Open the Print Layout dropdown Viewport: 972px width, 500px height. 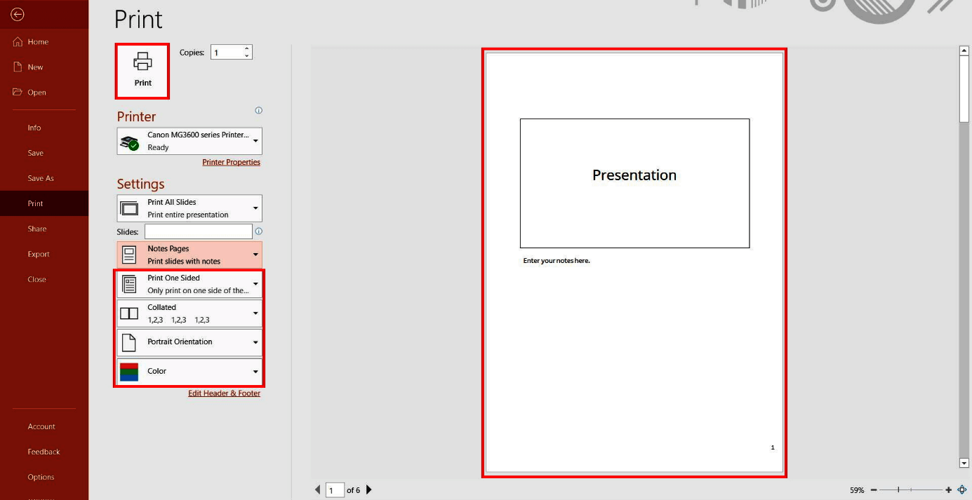[255, 254]
